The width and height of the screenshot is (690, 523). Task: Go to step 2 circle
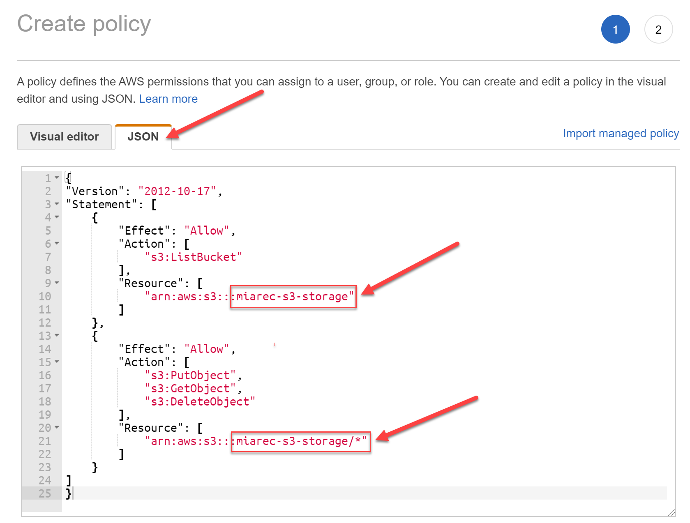coord(658,30)
